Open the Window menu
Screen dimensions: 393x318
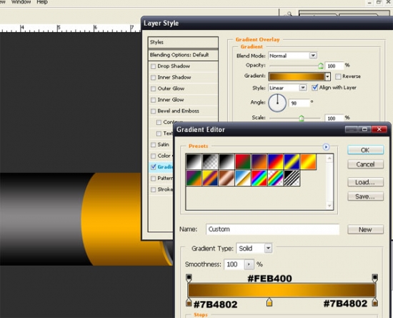click(21, 2)
